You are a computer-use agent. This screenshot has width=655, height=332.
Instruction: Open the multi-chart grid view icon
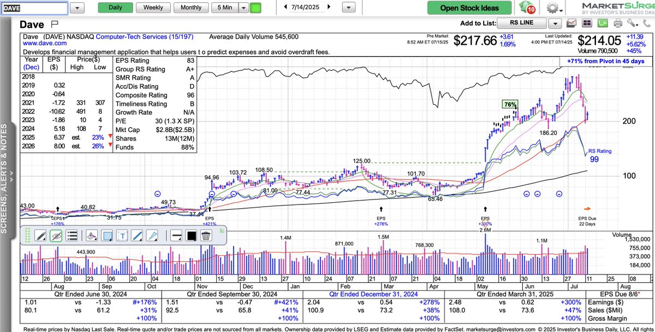(587, 23)
